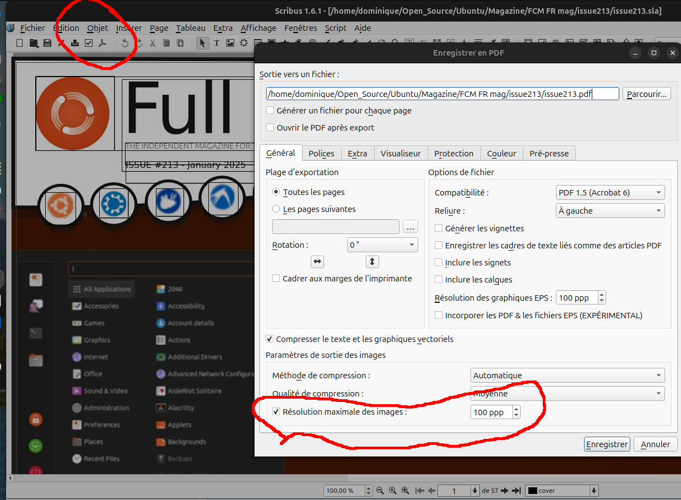Enable Générer un fichier pour chaque page
Screen dimensions: 681x500
(270, 110)
